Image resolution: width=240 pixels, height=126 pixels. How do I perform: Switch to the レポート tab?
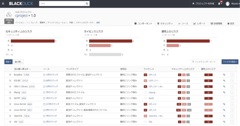[199, 23]
